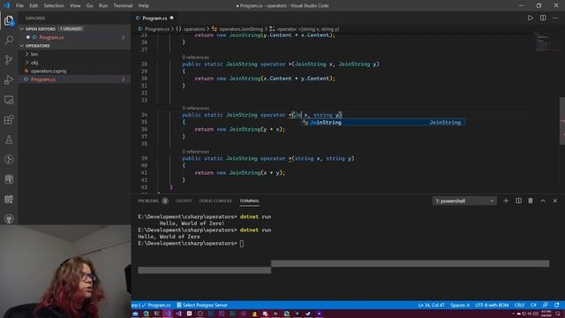Open the powershell terminal selector dropdown
Viewport: 565px width, 318px height.
click(x=464, y=201)
